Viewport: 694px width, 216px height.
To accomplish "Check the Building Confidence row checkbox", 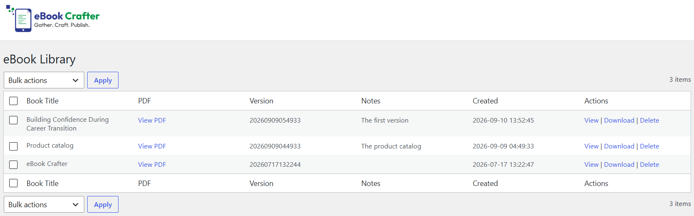I will tap(13, 120).
